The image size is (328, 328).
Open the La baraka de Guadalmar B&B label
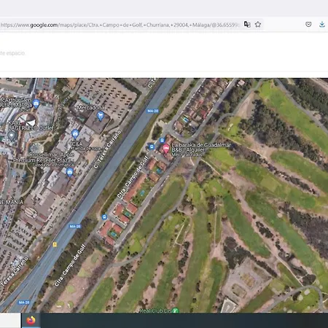pyautogui.click(x=201, y=149)
